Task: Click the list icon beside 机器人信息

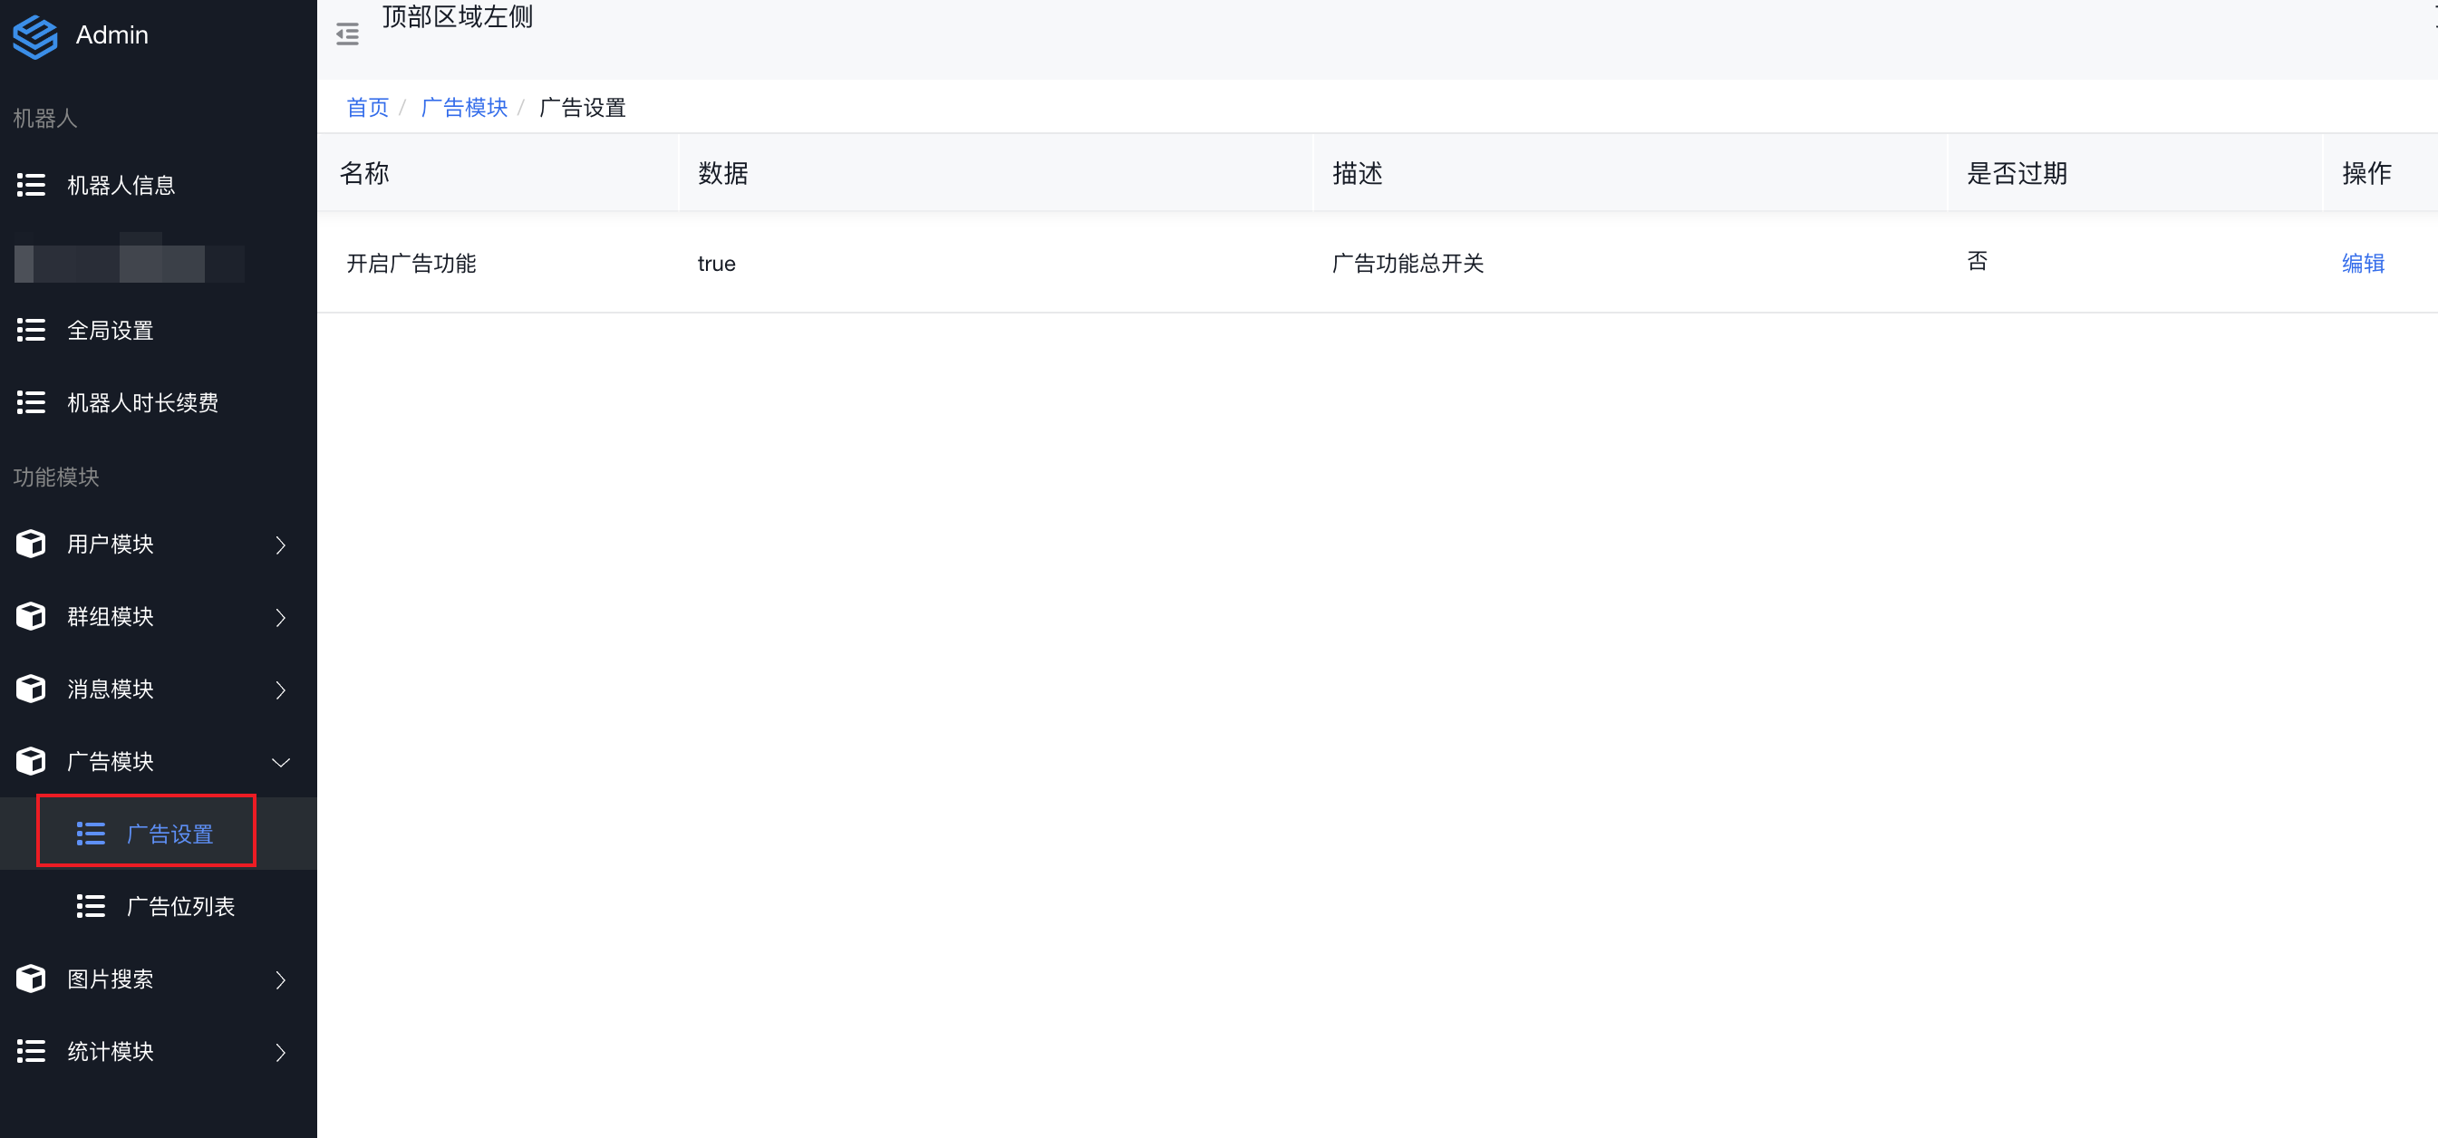Action: pos(30,185)
